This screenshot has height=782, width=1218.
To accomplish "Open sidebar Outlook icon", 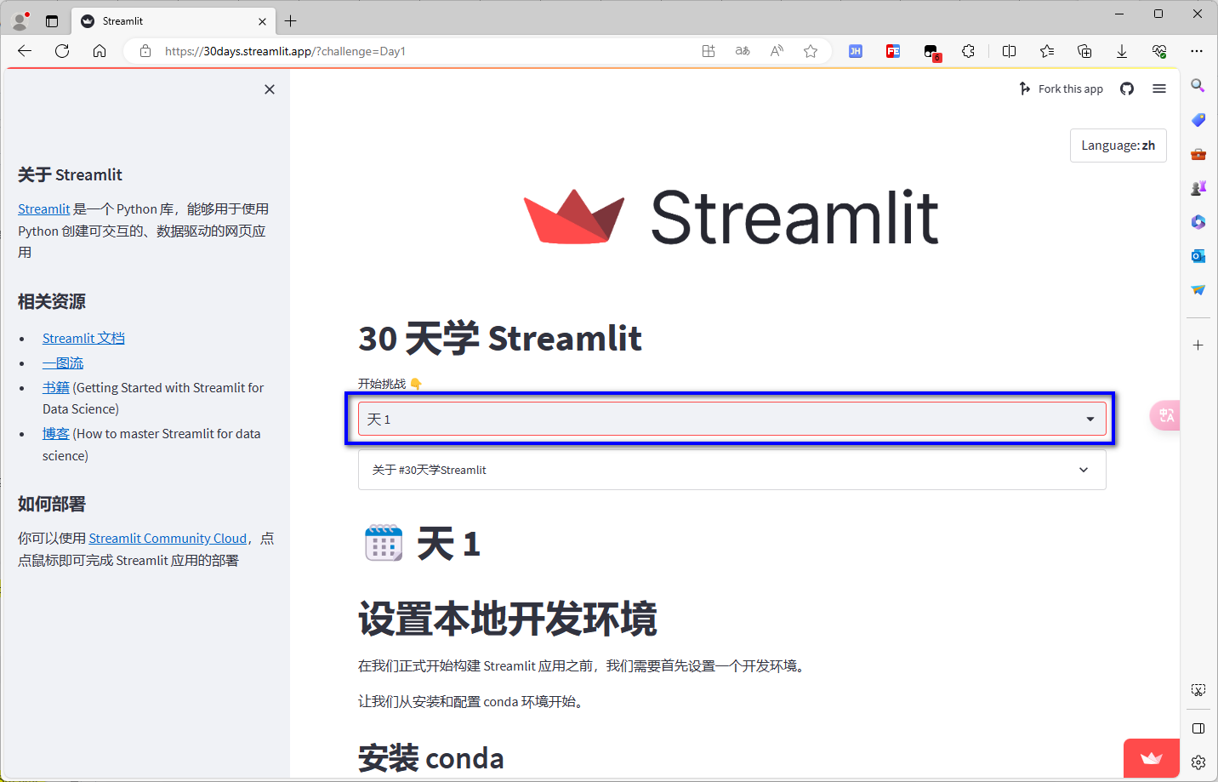I will pos(1198,256).
